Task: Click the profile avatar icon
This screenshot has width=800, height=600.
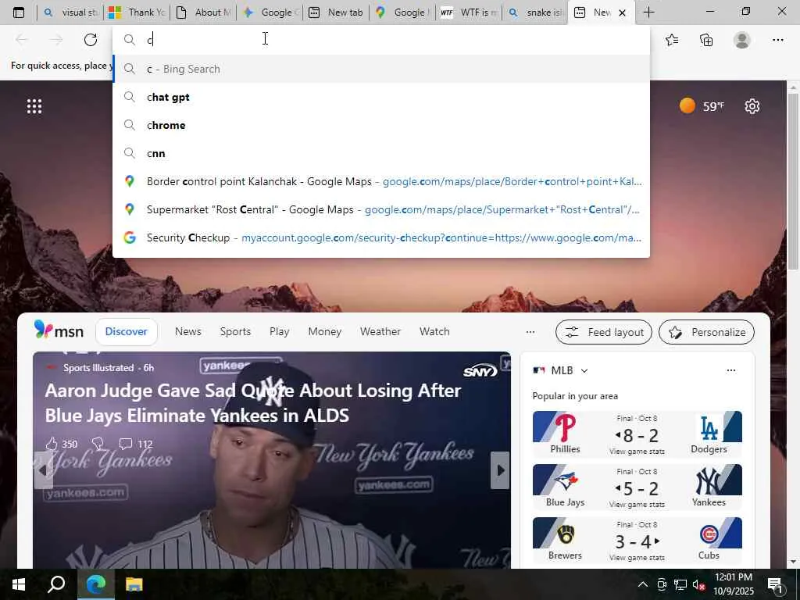Action: 742,39
